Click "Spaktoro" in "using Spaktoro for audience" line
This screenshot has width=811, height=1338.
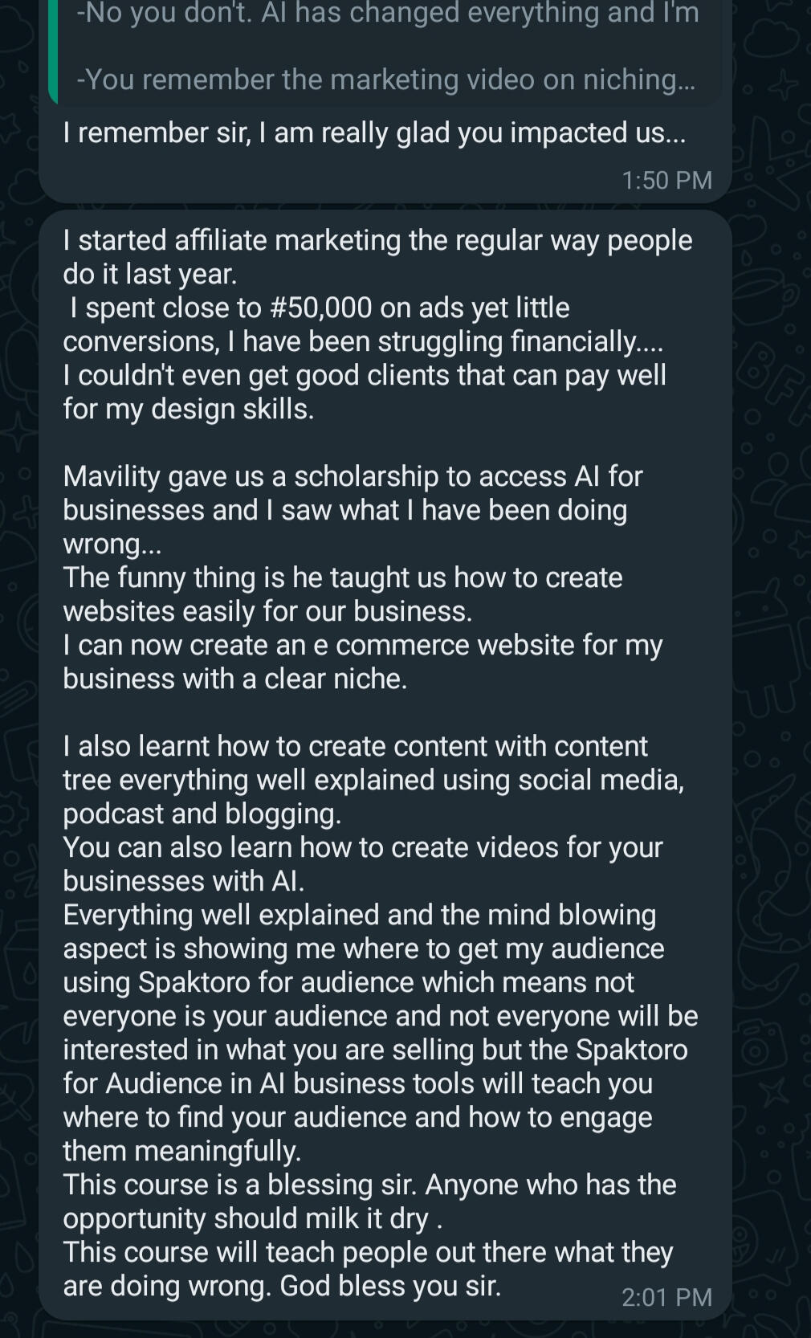(x=194, y=982)
